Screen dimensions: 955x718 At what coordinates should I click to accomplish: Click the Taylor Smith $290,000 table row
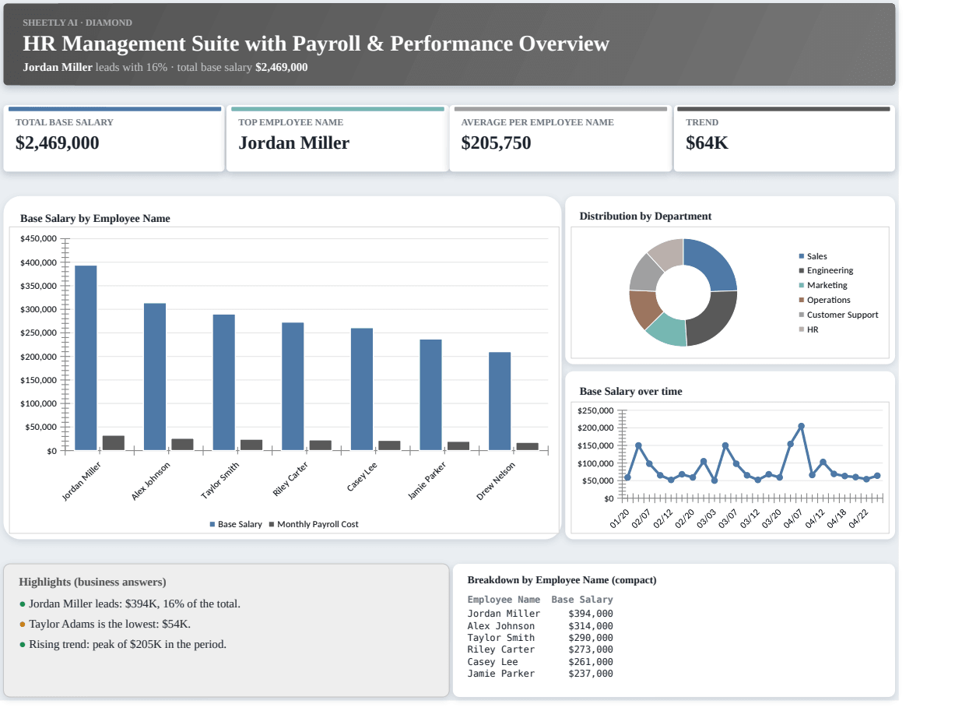540,638
